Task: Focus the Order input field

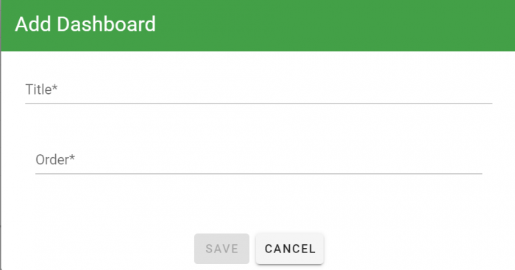Action: pyautogui.click(x=258, y=160)
